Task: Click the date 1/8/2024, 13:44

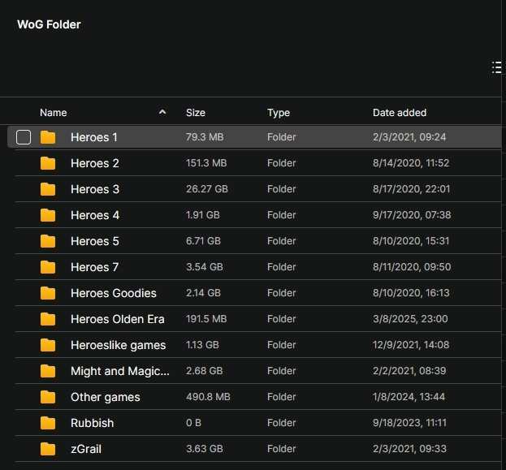Action: 409,397
